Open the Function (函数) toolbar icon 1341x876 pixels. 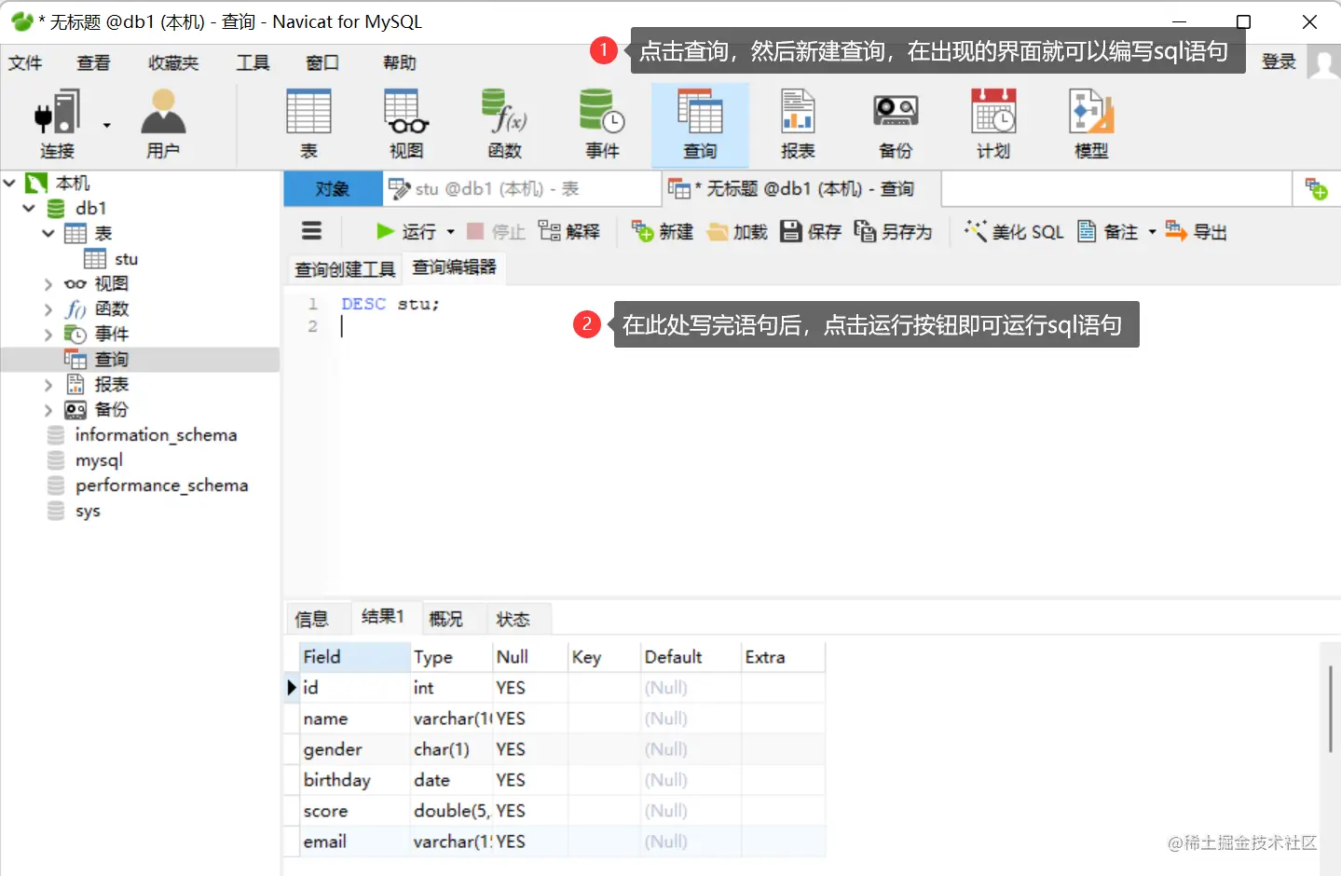pyautogui.click(x=504, y=124)
